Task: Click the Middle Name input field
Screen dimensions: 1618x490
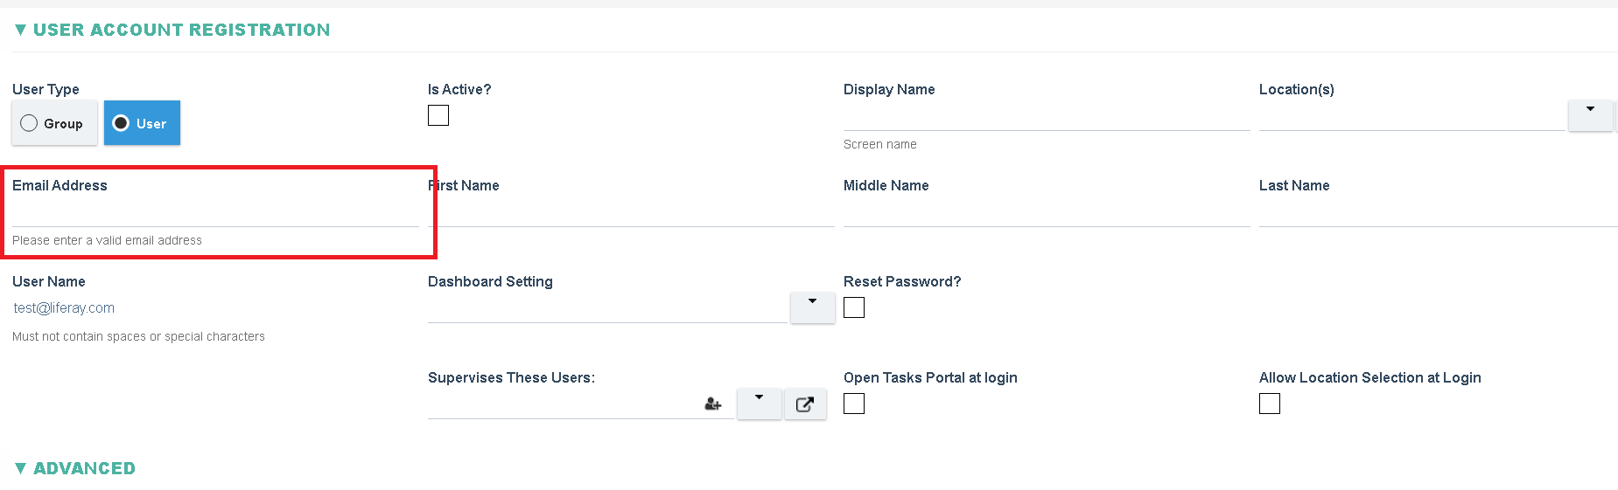Action: tap(1047, 212)
